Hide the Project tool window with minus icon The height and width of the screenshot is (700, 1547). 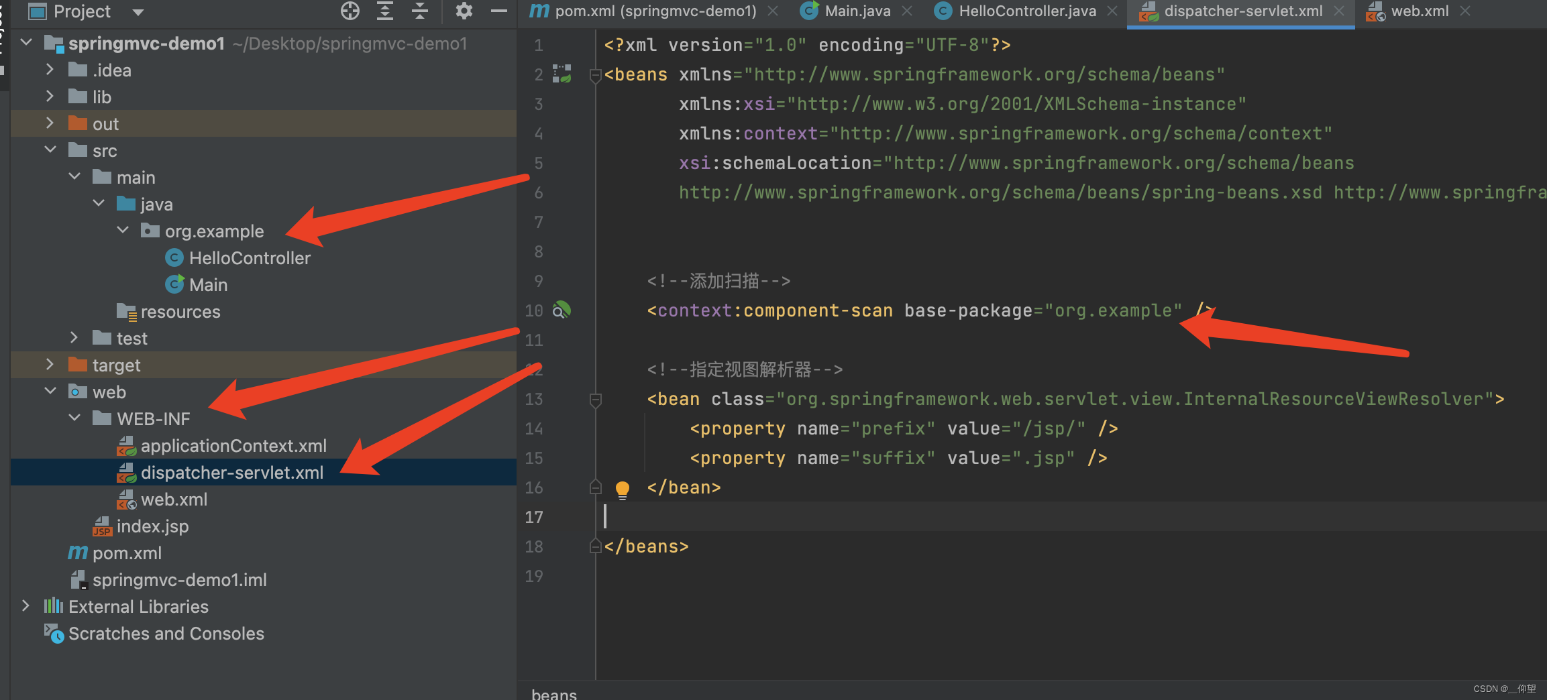(498, 11)
